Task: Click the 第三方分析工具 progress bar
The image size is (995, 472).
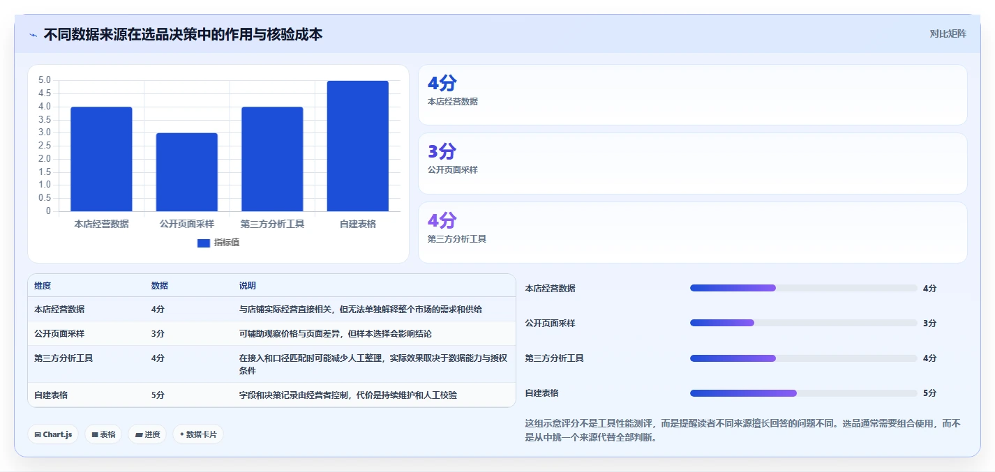Action: [804, 358]
